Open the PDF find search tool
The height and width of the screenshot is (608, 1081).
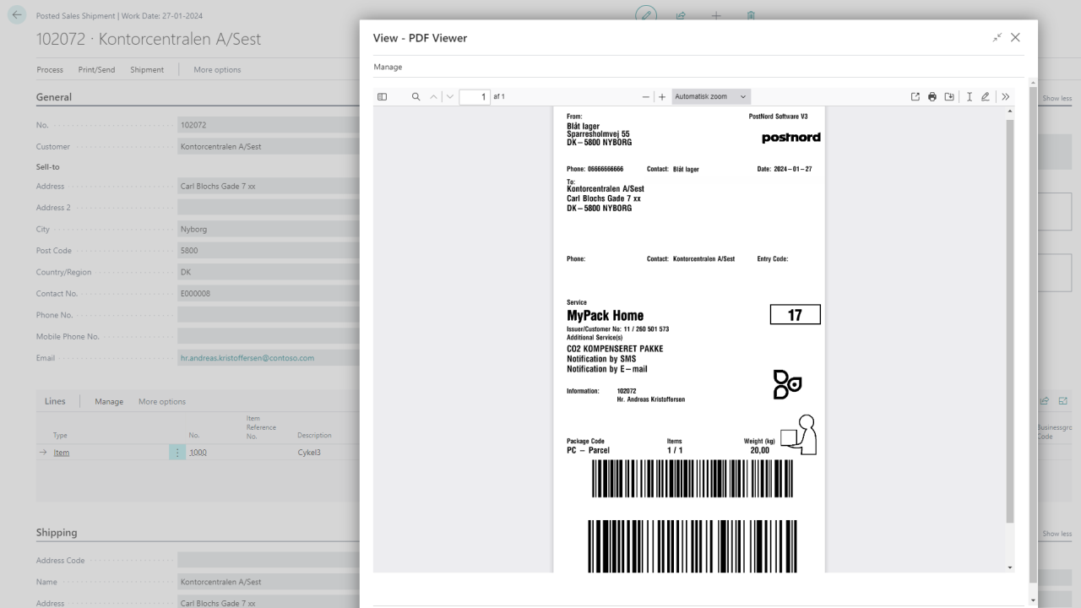[416, 97]
